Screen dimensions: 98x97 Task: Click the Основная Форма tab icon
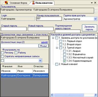tap(6, 3)
